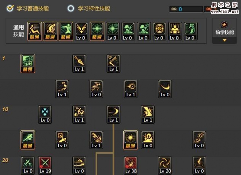
Task: Select the eye-shaped general skill icon
Action: coord(159,31)
